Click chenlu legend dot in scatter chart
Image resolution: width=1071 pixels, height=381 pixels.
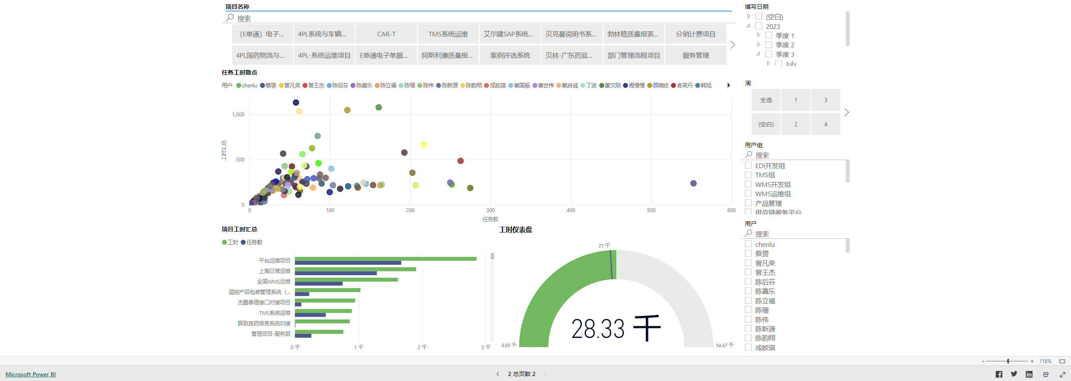(238, 85)
